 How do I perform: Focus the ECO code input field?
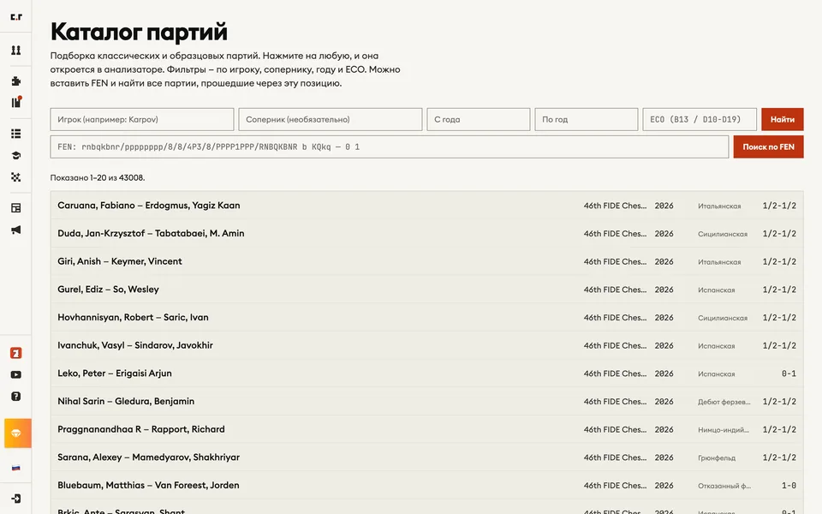[700, 120]
